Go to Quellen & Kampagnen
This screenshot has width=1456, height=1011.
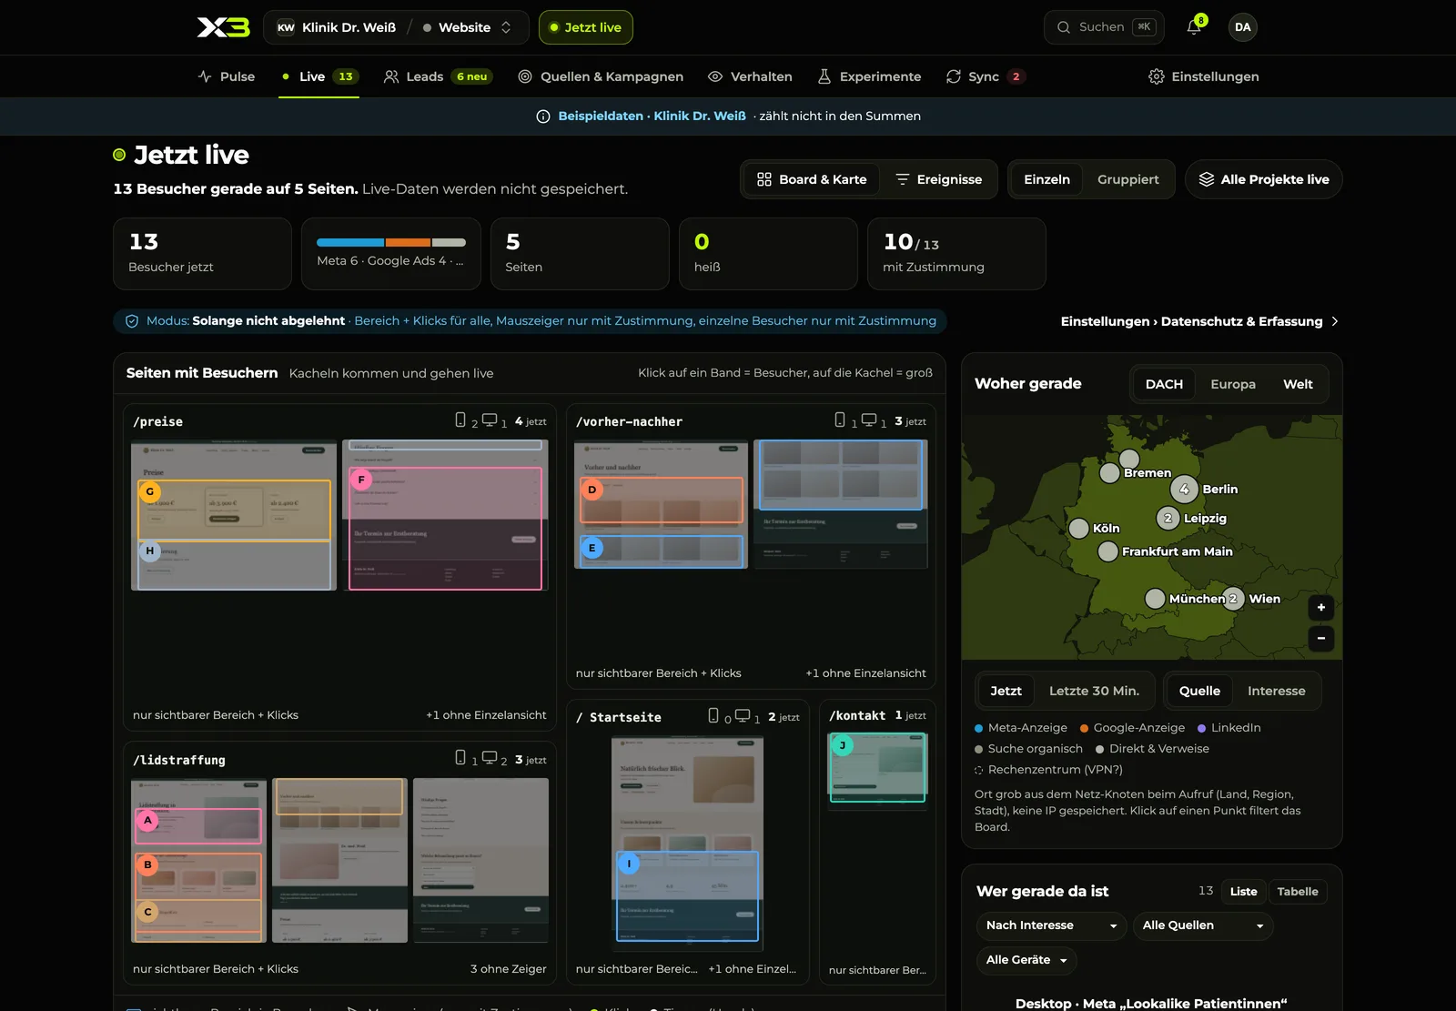click(x=601, y=76)
